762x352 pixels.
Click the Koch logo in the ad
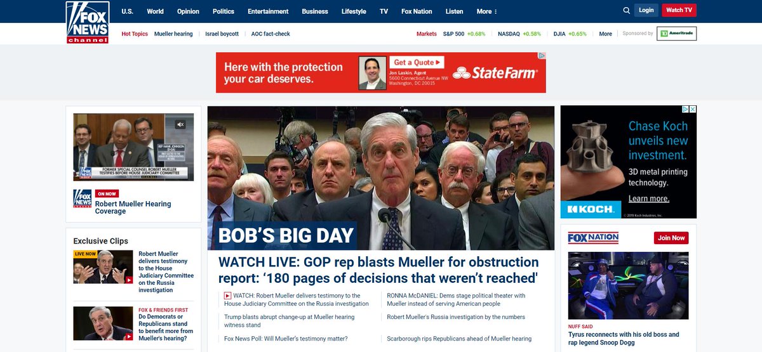tap(591, 209)
